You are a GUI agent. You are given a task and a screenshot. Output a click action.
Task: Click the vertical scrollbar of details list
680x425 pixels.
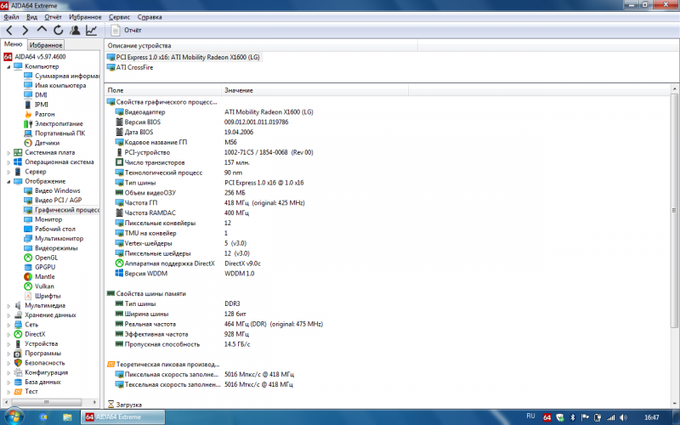(x=674, y=210)
